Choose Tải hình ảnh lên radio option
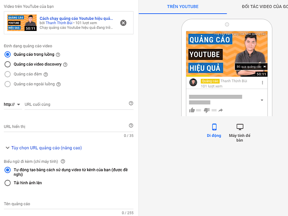The image size is (288, 216). pyautogui.click(x=8, y=183)
